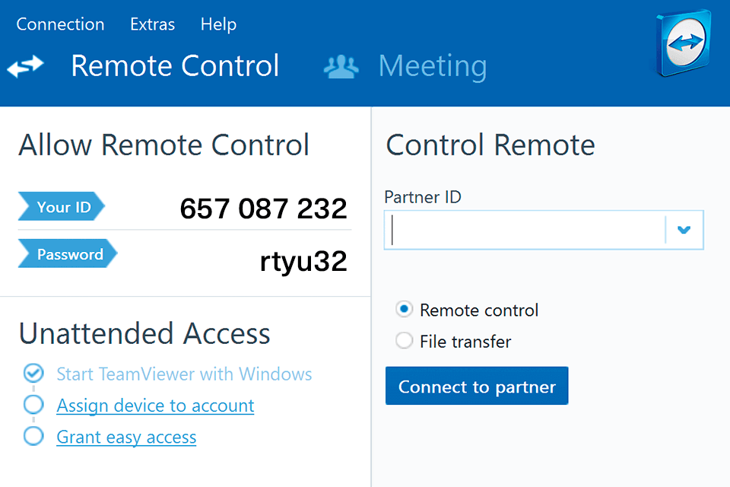Open the Partner ID history dropdown
Image resolution: width=730 pixels, height=487 pixels.
(x=684, y=230)
